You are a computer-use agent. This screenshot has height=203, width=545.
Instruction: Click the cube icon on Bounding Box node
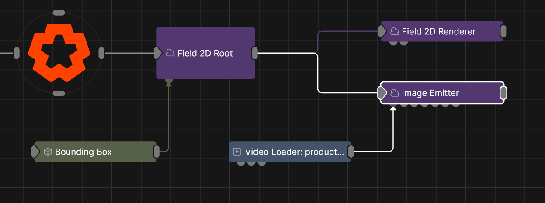[x=48, y=152]
